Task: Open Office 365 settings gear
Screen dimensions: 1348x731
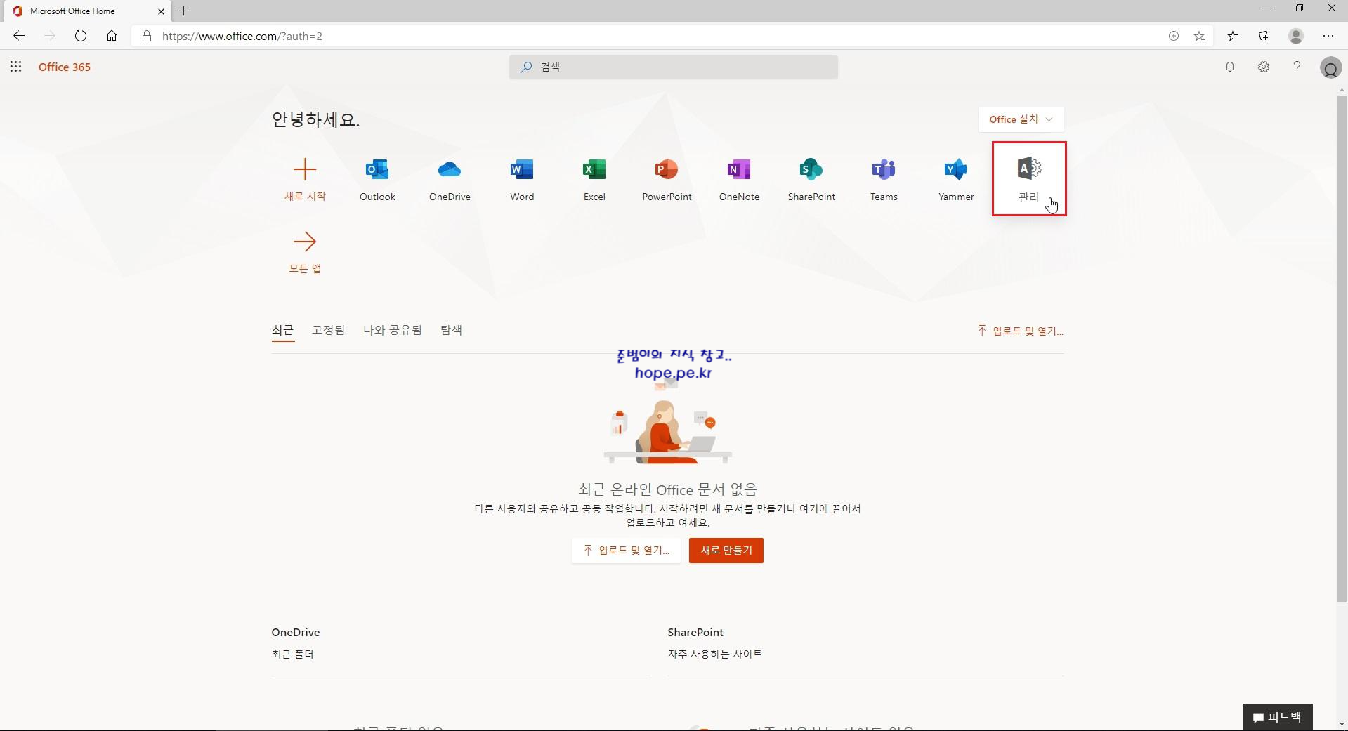Action: (x=1264, y=67)
